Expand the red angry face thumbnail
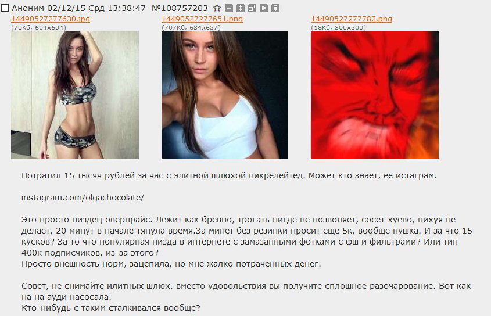Image resolution: width=491 pixels, height=316 pixels. (x=375, y=95)
